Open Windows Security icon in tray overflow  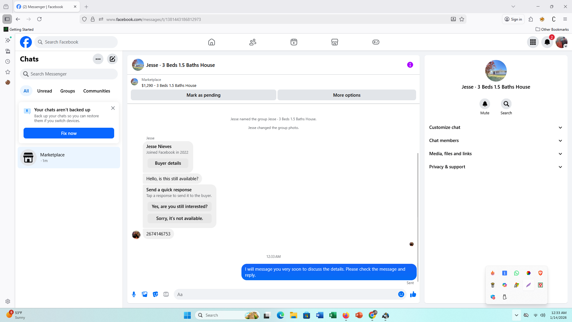492,297
